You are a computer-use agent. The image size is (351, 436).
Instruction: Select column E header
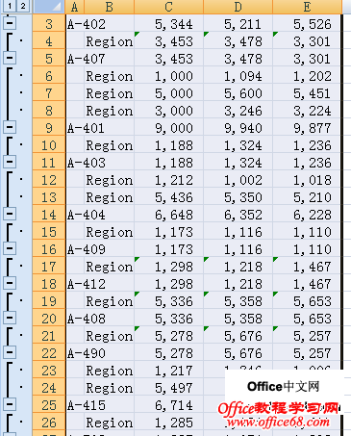coord(307,7)
